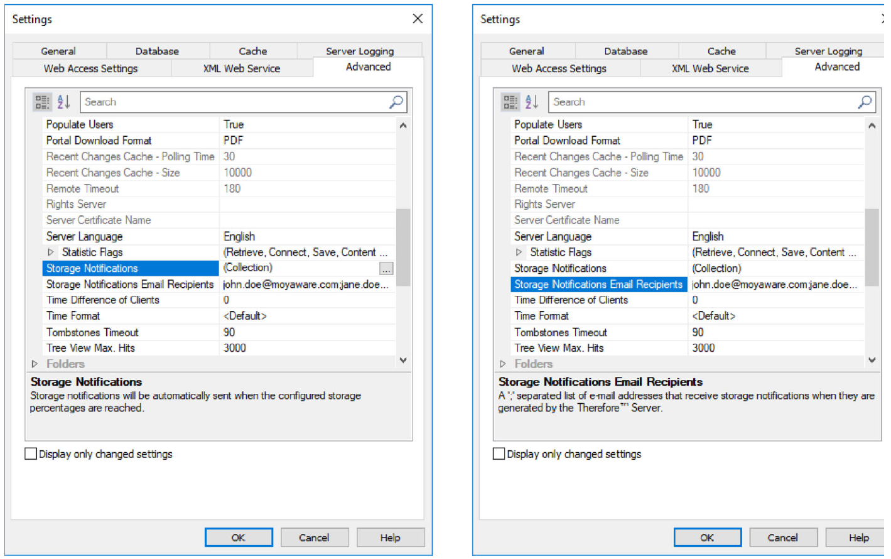Screen dimensions: 891x559
Task: Expand Statistic Flags in the right dialog
Action: click(x=519, y=252)
